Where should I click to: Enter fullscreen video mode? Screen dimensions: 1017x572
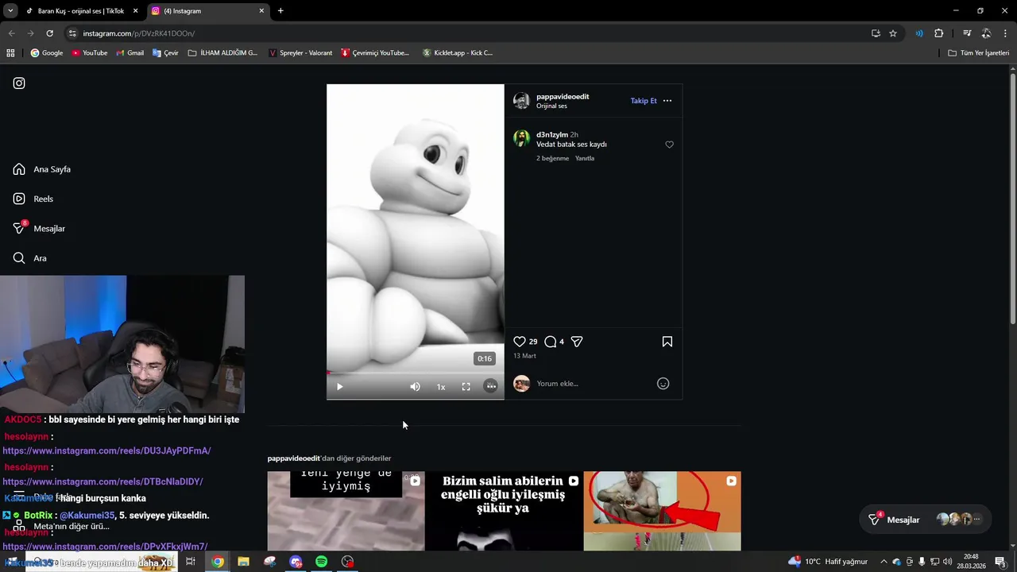(x=466, y=387)
